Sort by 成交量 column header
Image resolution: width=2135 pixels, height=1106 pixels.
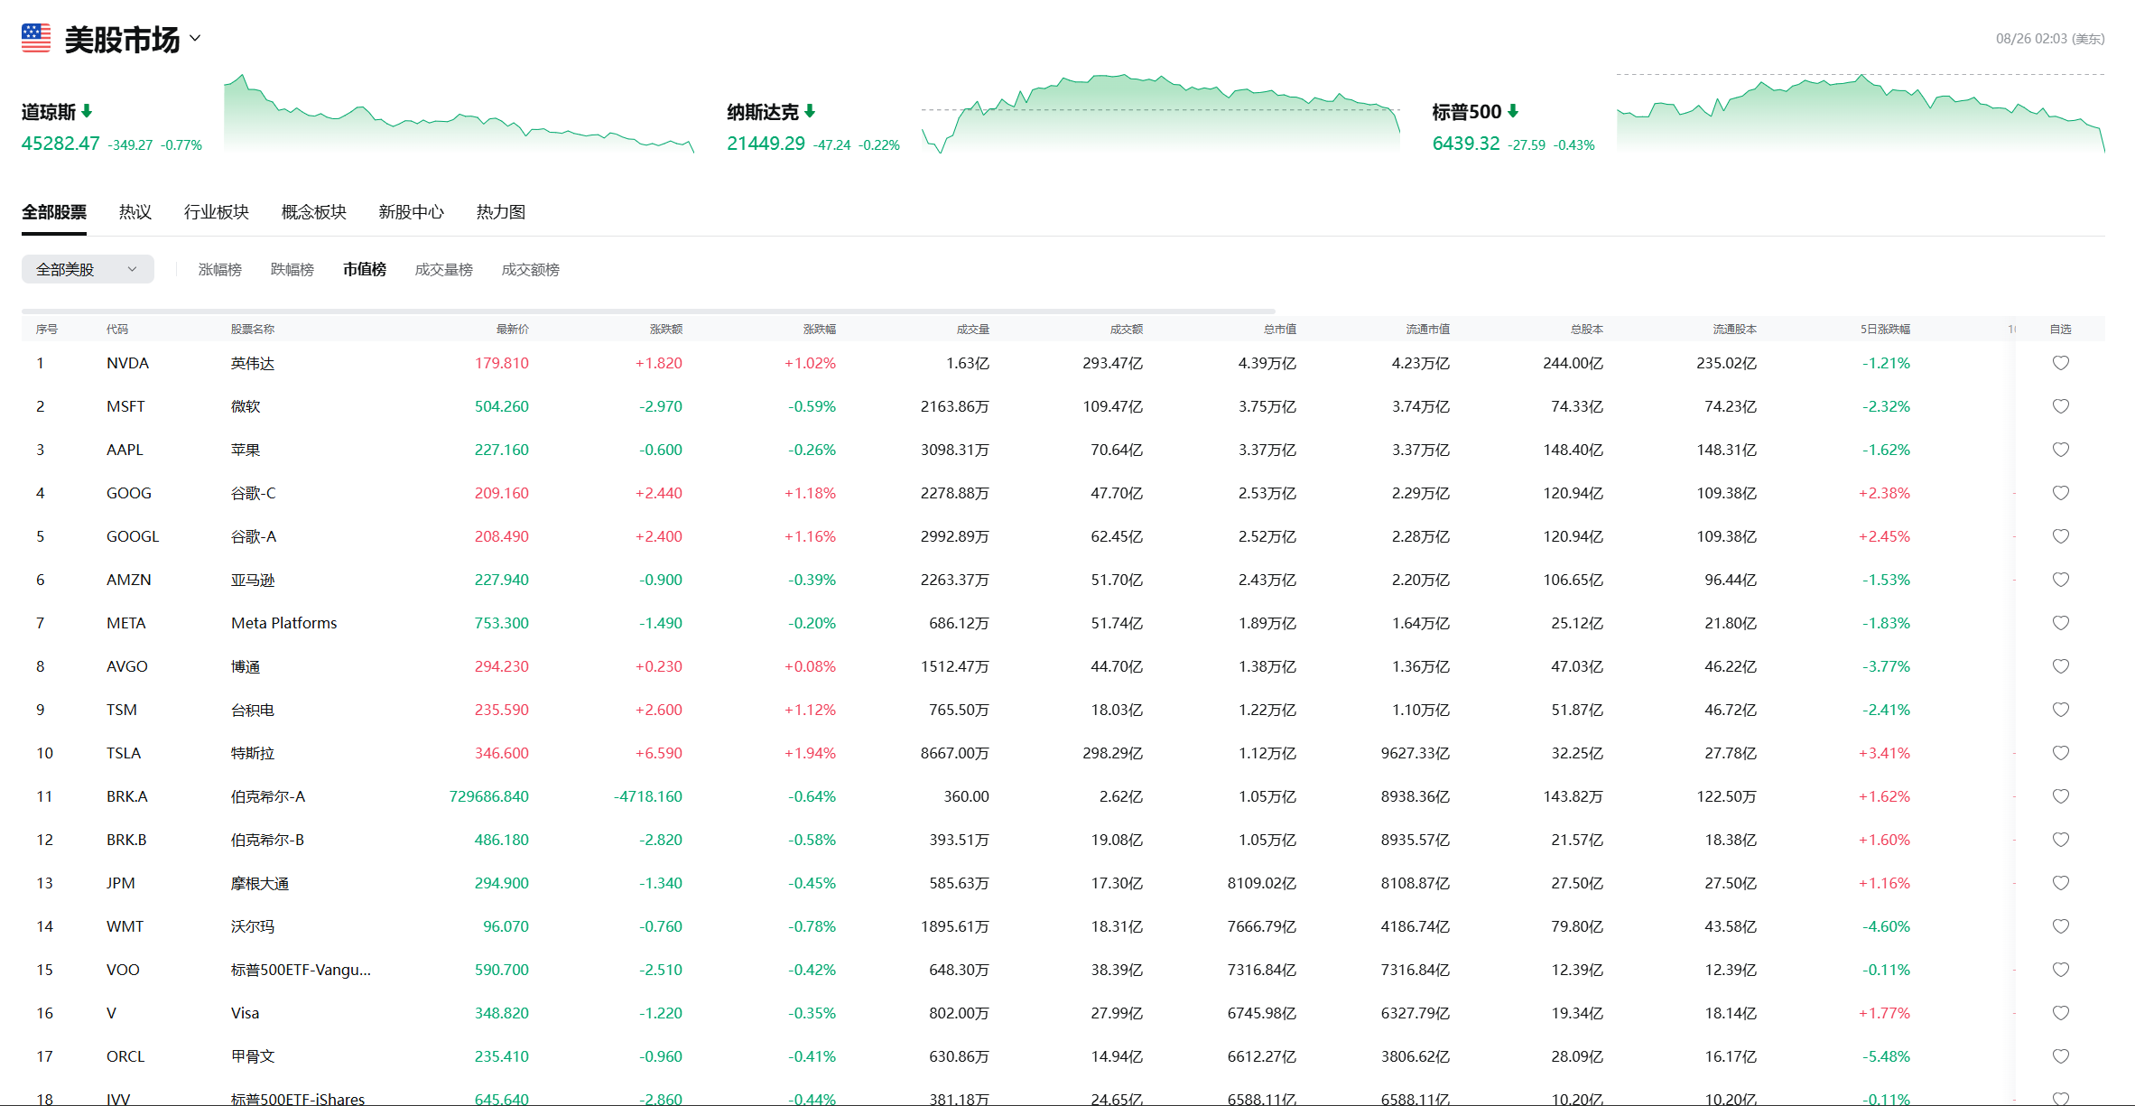[973, 330]
